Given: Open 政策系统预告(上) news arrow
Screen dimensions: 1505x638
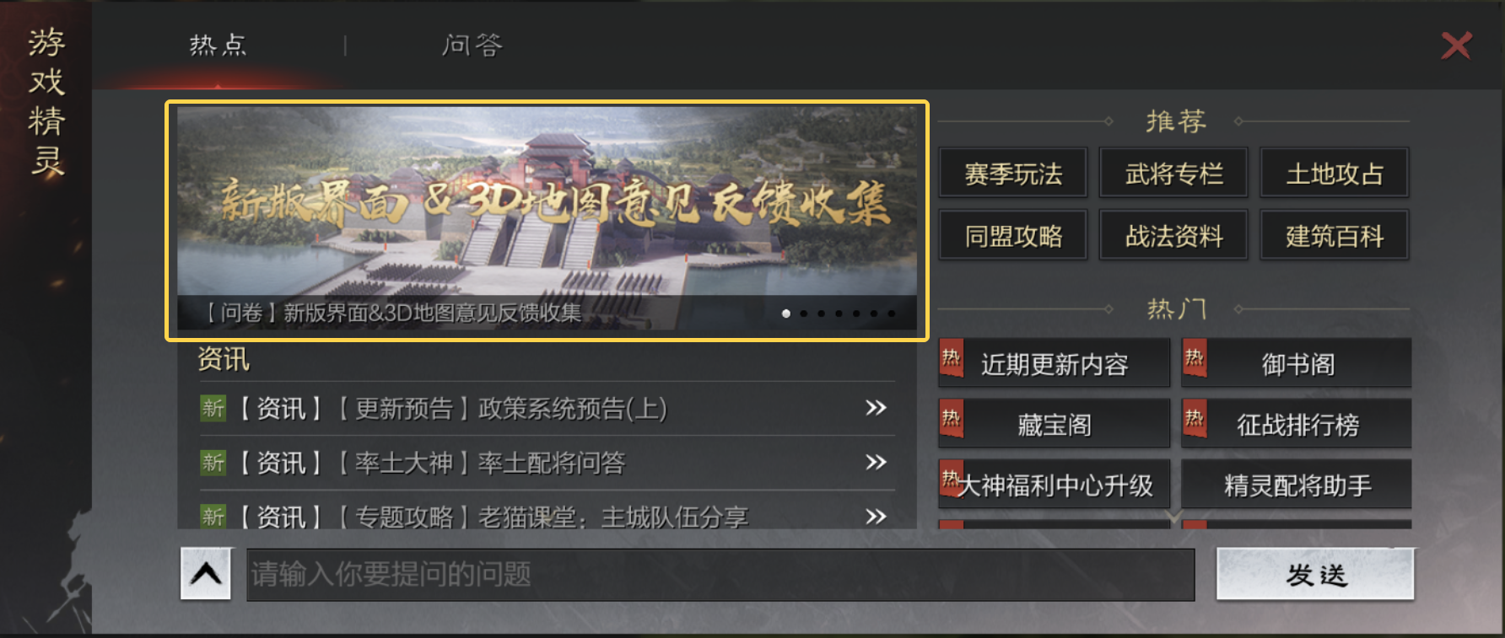Looking at the screenshot, I should 876,408.
